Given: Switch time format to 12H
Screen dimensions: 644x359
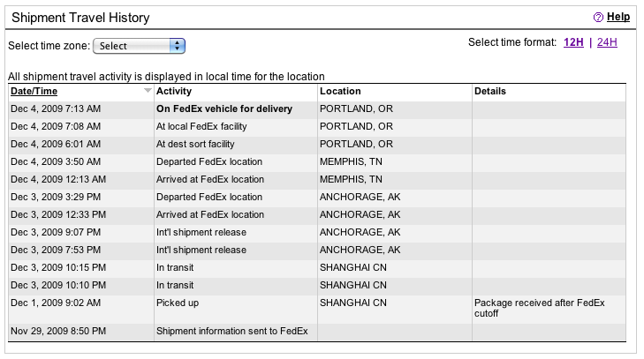Looking at the screenshot, I should 574,42.
